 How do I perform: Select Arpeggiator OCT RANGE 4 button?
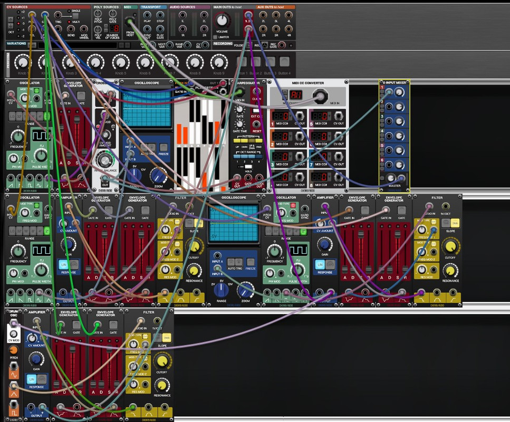(x=259, y=157)
